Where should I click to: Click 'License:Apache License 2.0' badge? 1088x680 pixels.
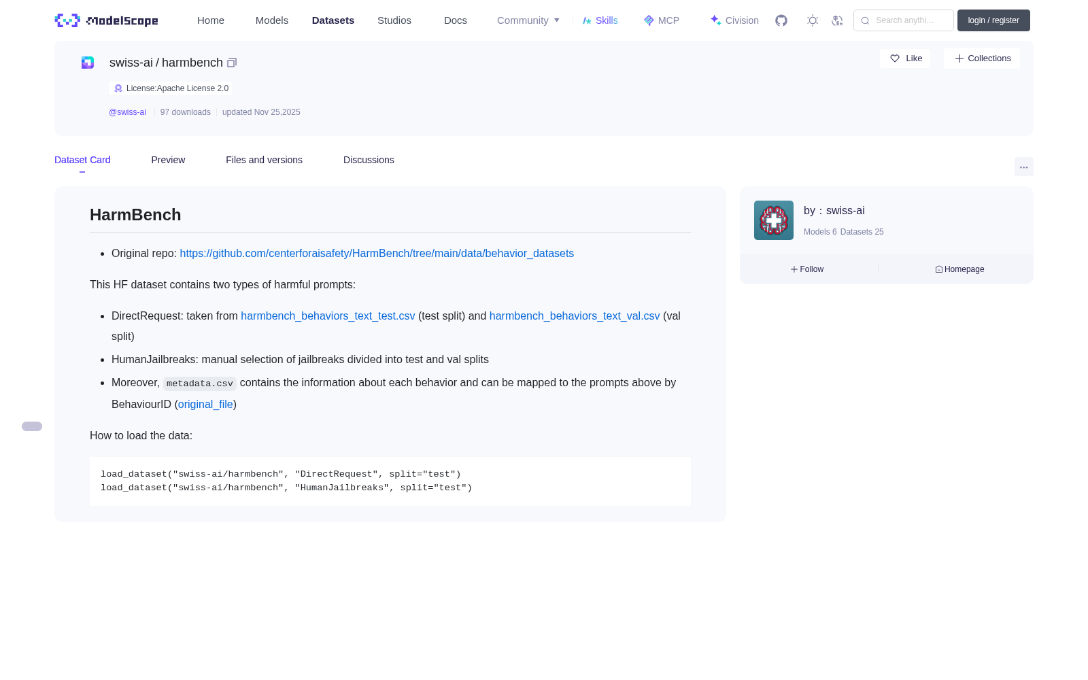[171, 88]
